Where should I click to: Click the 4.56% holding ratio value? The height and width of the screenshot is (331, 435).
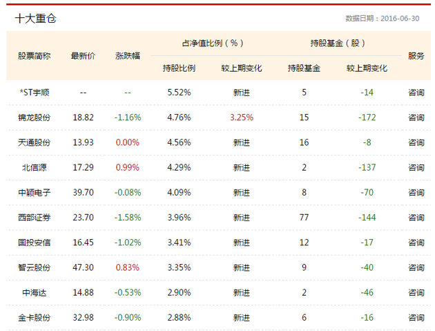[x=180, y=142]
